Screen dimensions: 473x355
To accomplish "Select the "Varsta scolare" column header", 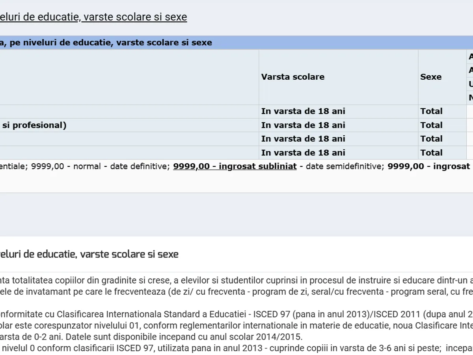I will point(292,77).
